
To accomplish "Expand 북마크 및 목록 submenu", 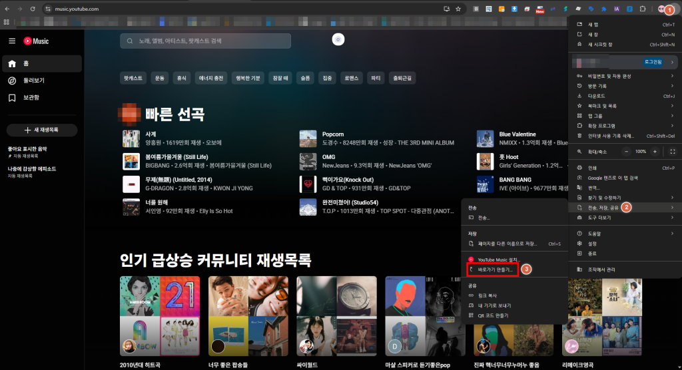I will point(625,106).
